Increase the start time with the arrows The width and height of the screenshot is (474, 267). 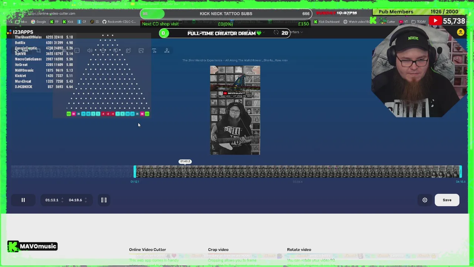[x=62, y=198]
